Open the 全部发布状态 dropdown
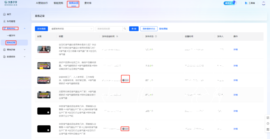This screenshot has width=270, height=139. pyautogui.click(x=72, y=29)
